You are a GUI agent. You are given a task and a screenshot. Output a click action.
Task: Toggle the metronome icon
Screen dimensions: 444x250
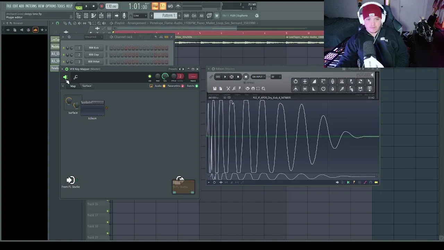(x=178, y=6)
